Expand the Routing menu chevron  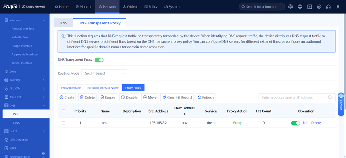(44, 80)
